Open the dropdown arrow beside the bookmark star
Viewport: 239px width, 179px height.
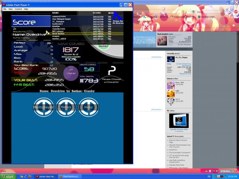pyautogui.click(x=189, y=12)
